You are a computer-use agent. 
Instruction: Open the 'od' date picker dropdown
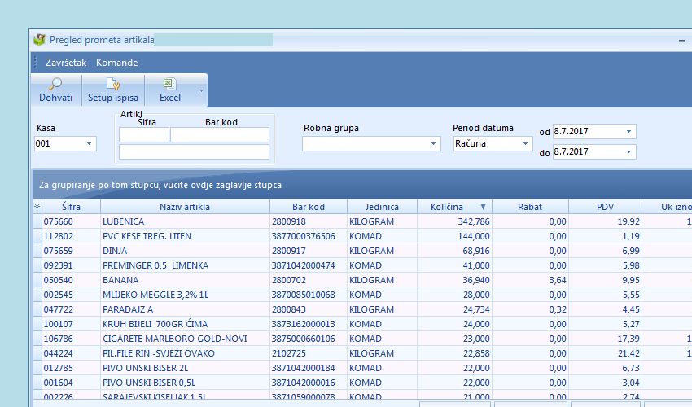tap(628, 131)
